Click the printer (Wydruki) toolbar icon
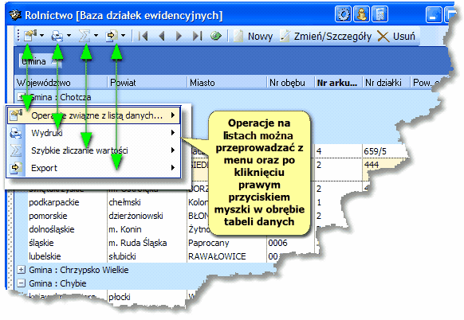Image resolution: width=464 pixels, height=320 pixels. click(57, 36)
